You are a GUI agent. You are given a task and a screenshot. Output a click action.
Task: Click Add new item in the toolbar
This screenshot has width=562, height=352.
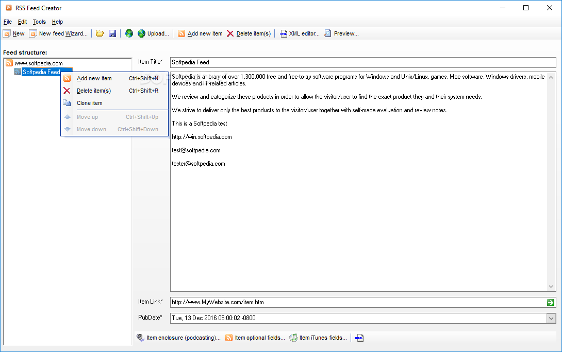tap(201, 33)
